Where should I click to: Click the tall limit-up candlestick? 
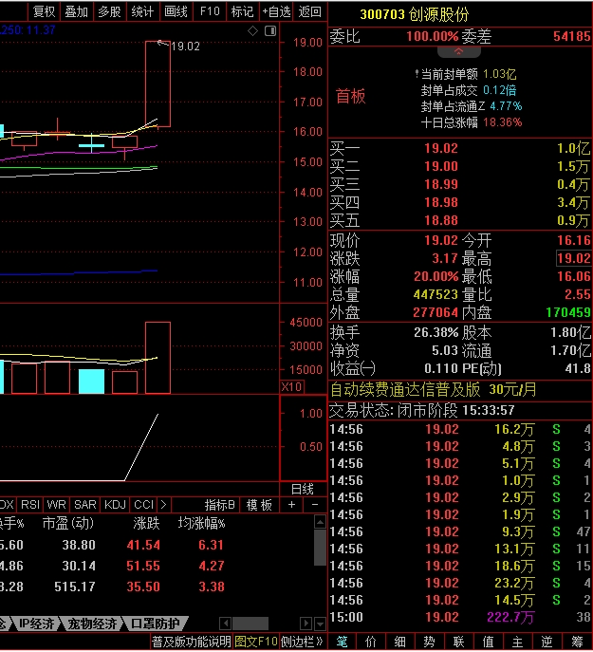point(158,84)
